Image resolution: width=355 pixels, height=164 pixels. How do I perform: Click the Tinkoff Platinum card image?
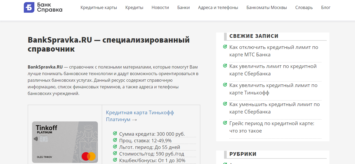[65, 142]
